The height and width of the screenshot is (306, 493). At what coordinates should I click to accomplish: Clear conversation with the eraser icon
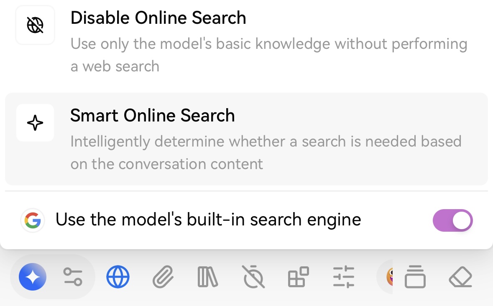pyautogui.click(x=460, y=277)
